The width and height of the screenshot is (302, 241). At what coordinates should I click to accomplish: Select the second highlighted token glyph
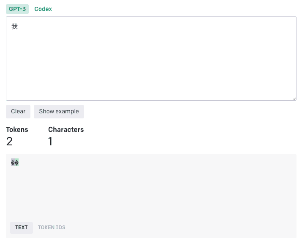pyautogui.click(x=17, y=163)
